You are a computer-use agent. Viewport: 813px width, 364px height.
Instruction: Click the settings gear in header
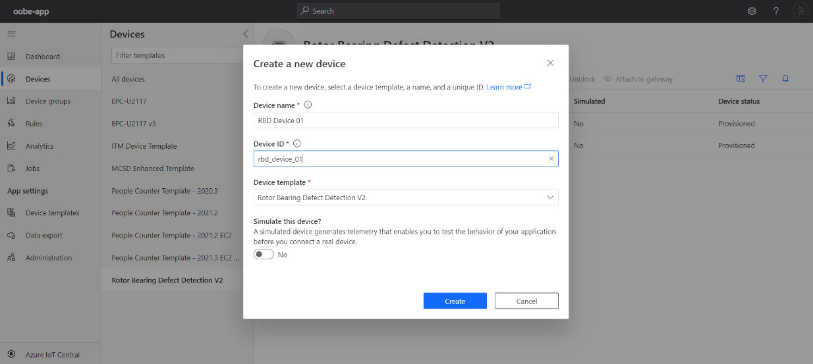752,11
